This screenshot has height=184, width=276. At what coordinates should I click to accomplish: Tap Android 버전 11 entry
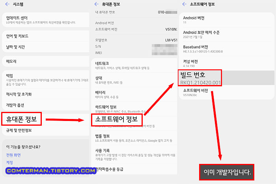(227, 20)
